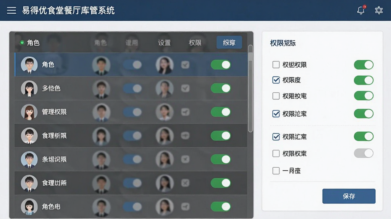Click the 保存 save button
The image size is (391, 219).
click(x=349, y=196)
